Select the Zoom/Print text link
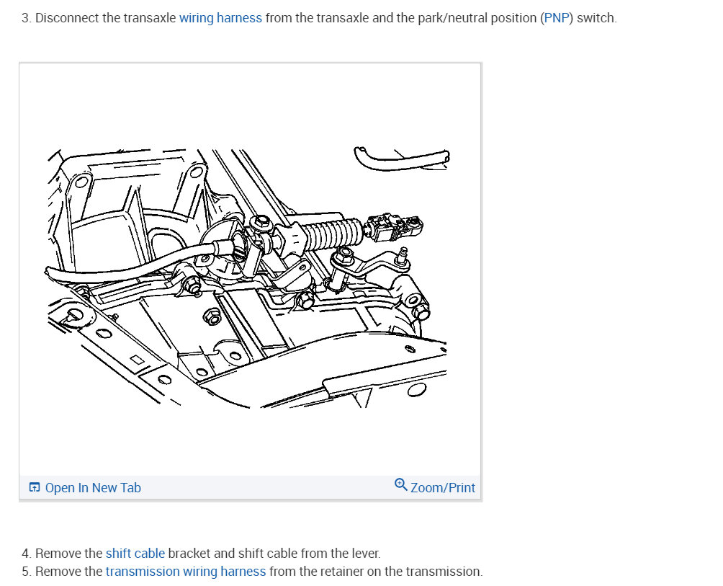The image size is (723, 586). click(x=443, y=488)
